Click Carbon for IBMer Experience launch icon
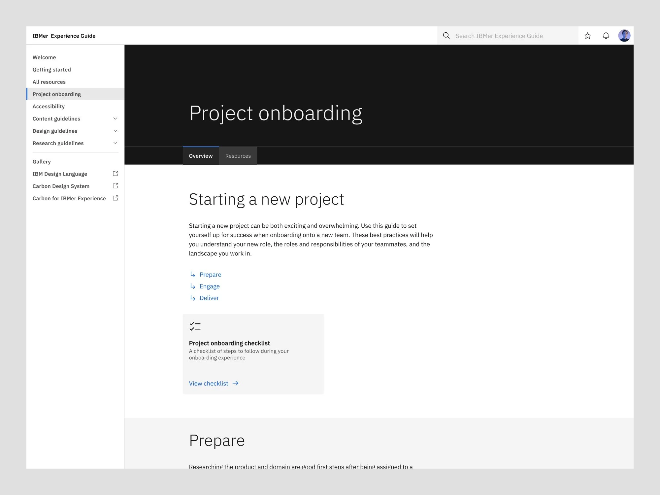The height and width of the screenshot is (495, 660). [115, 198]
